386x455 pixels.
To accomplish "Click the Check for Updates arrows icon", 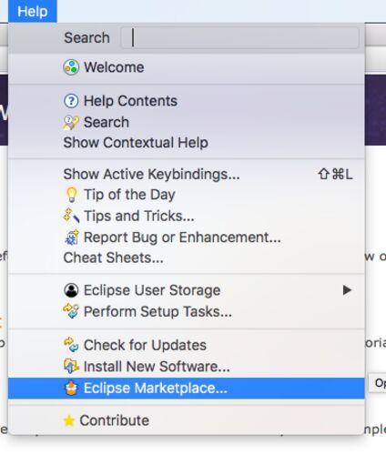I will point(71,345).
